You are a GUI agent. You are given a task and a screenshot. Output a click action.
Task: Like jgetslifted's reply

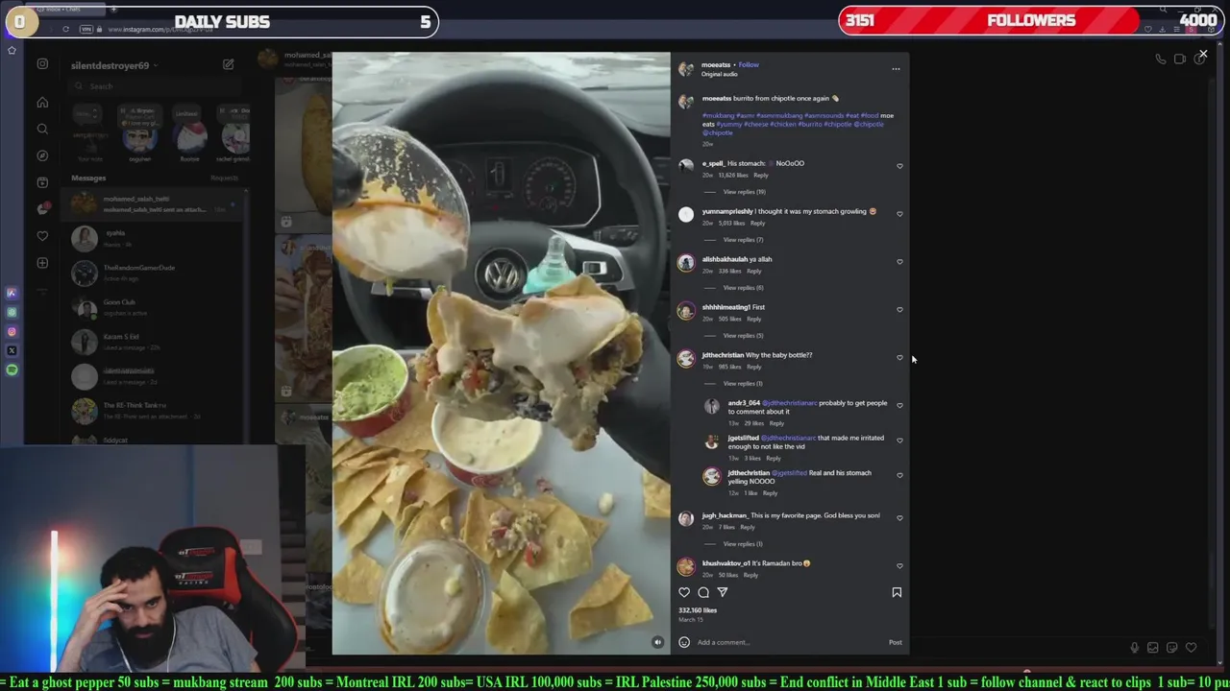(x=899, y=441)
